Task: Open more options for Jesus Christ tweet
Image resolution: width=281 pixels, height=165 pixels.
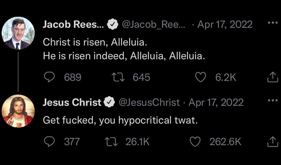Action: (x=273, y=101)
